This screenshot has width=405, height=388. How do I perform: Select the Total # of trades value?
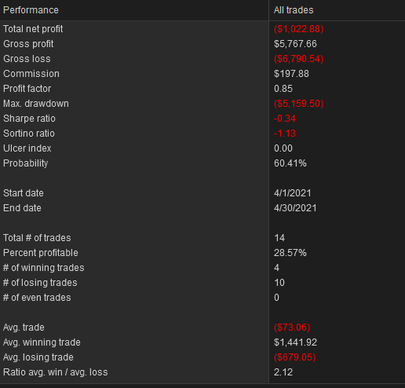[279, 238]
